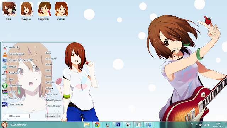
Task: Open the first desktop icon with windswept hair
Action: tap(9, 11)
